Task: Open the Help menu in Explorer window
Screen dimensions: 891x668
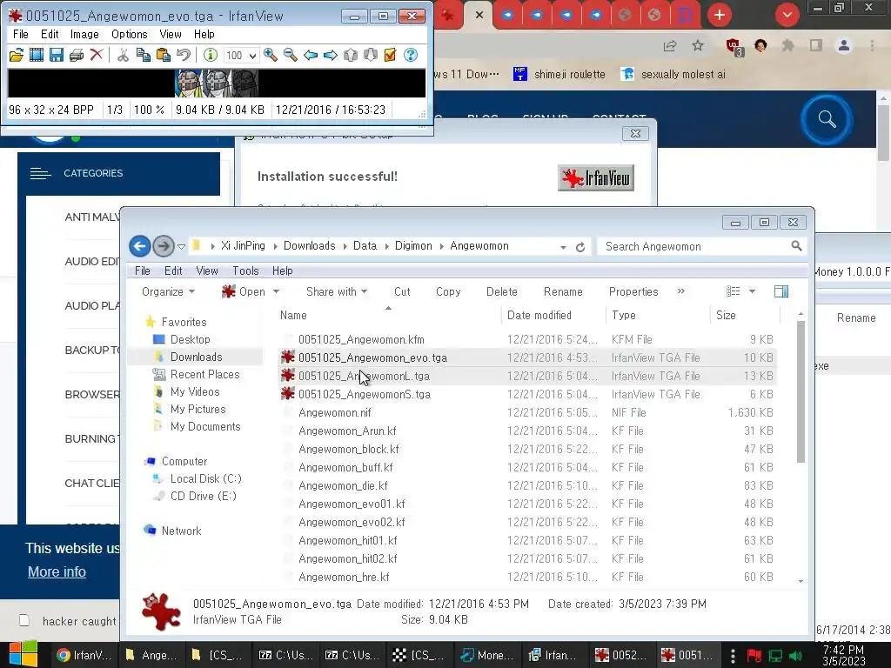Action: pyautogui.click(x=283, y=271)
